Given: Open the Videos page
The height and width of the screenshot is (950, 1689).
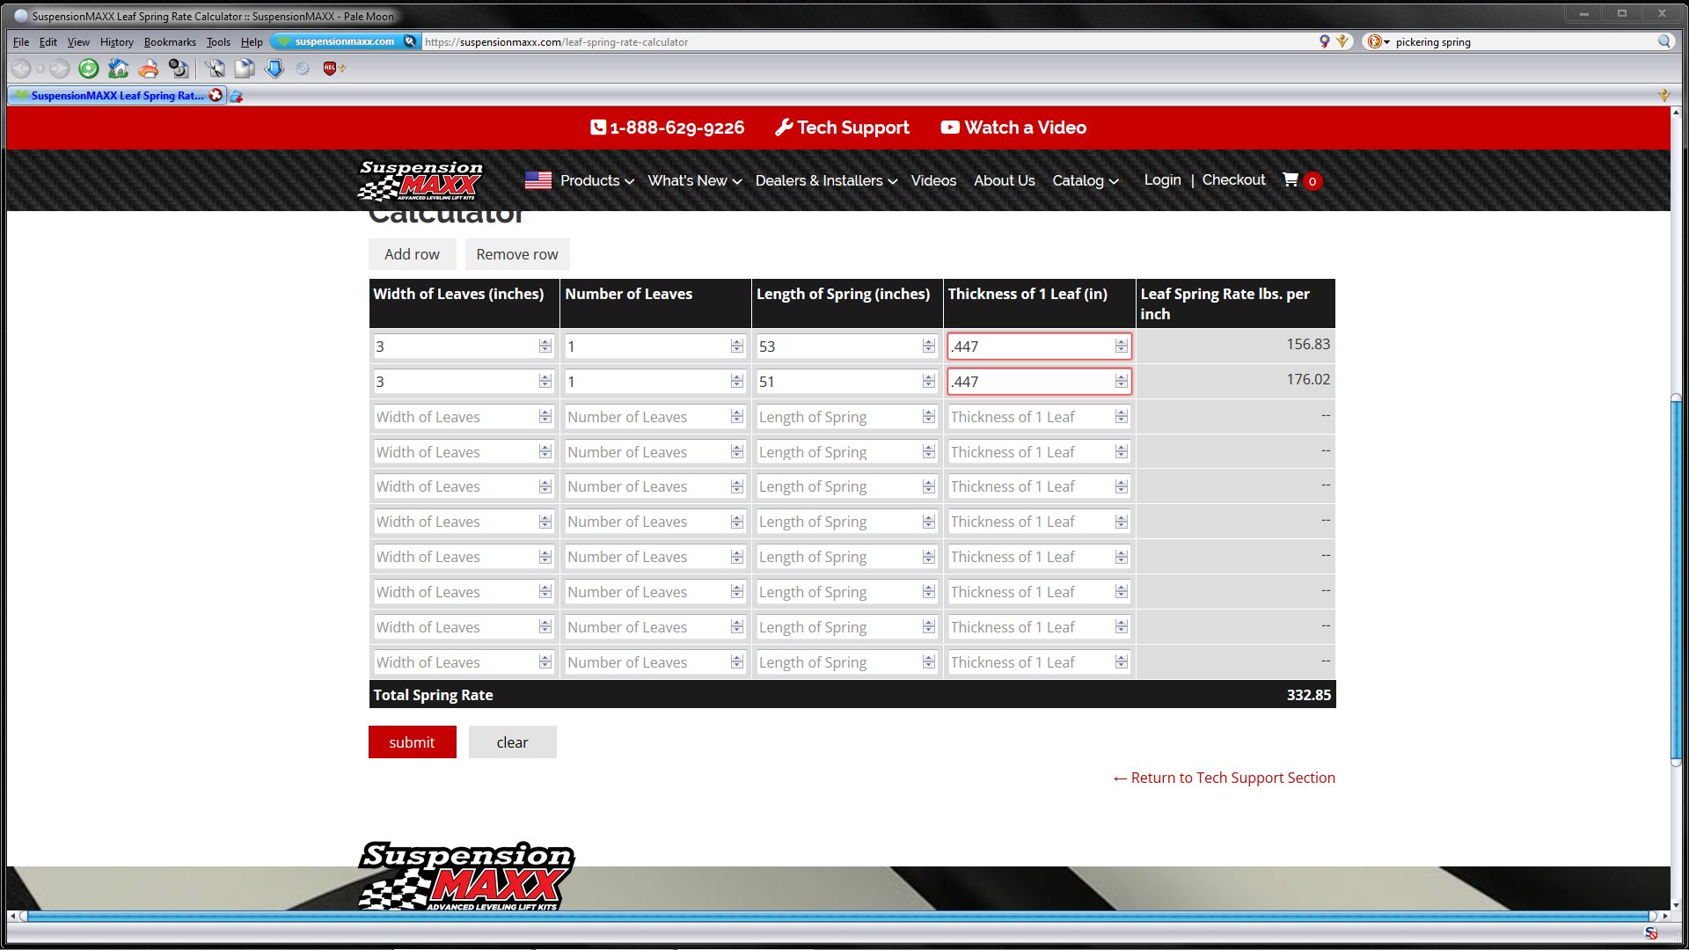Looking at the screenshot, I should coord(933,180).
